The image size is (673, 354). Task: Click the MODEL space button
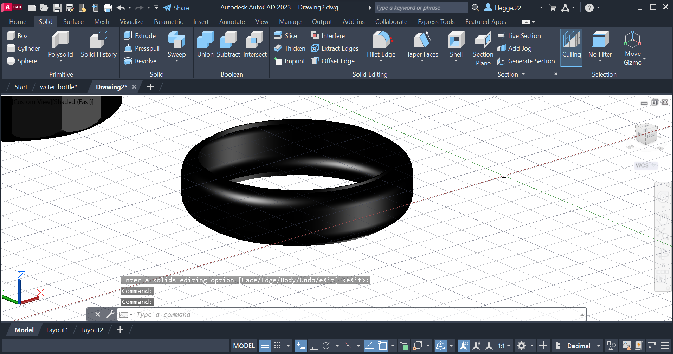point(244,346)
